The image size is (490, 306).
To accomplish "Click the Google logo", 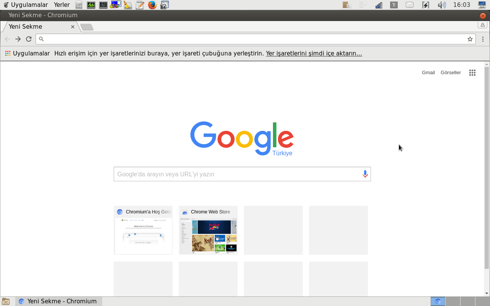I will [242, 138].
